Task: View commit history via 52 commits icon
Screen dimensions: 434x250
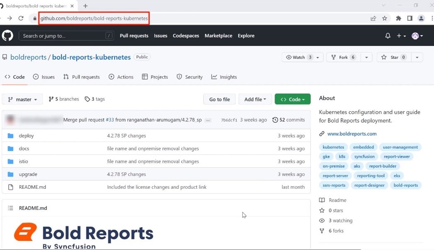Action: coord(275,120)
